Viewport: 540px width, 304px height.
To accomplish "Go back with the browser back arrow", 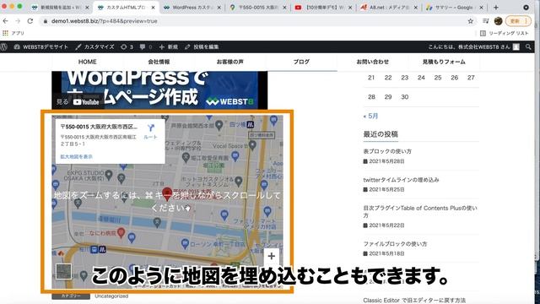I will (x=6, y=21).
